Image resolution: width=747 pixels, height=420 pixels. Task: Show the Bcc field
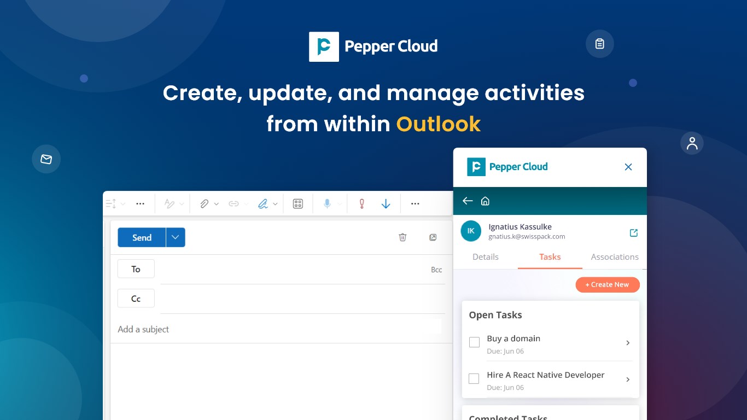(436, 270)
